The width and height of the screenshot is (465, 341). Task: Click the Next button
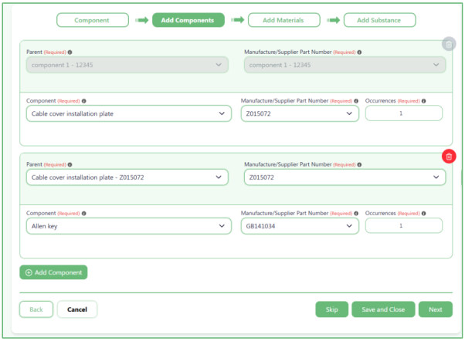(436, 309)
